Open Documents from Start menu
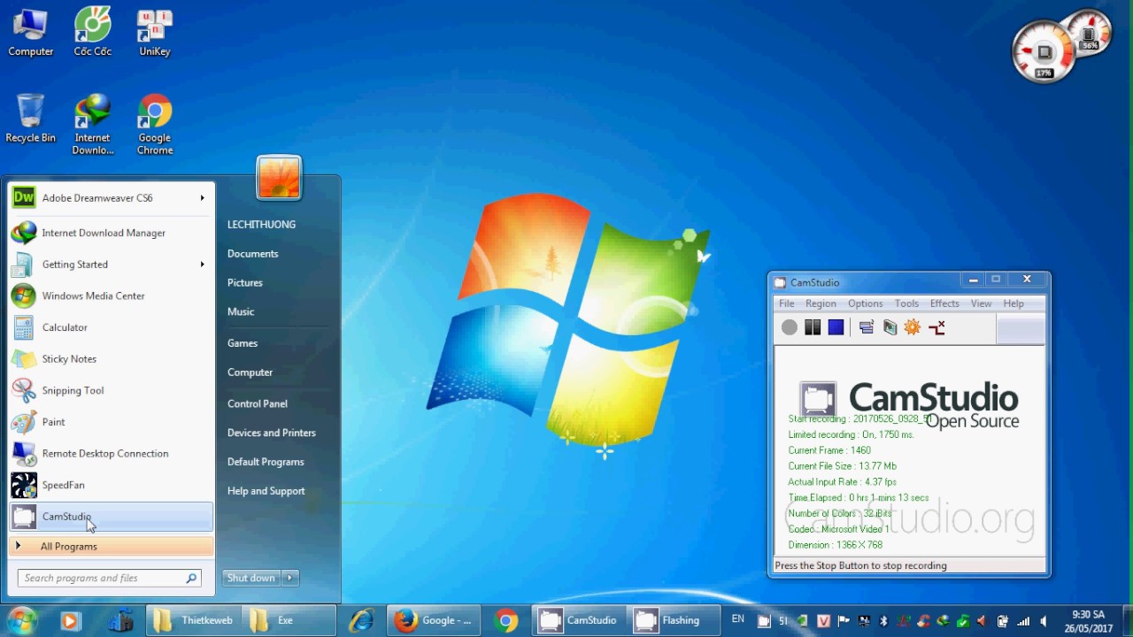The image size is (1133, 637). (x=252, y=254)
